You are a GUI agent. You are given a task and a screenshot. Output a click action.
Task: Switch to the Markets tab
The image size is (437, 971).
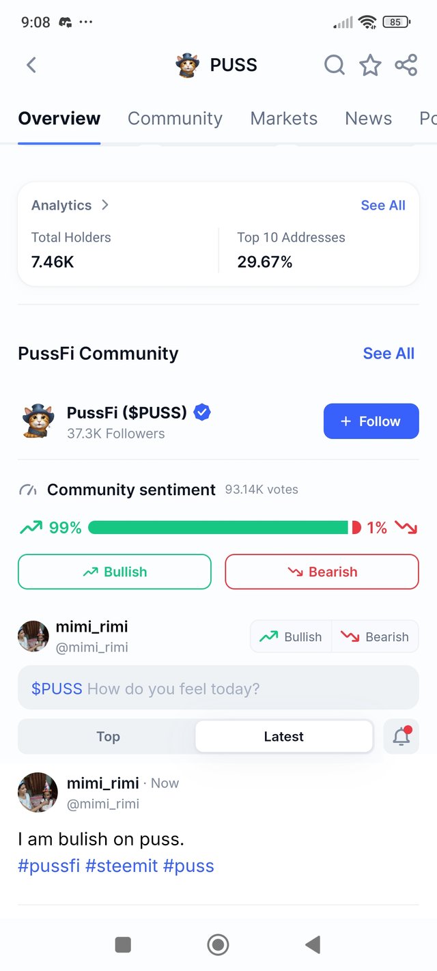(284, 118)
